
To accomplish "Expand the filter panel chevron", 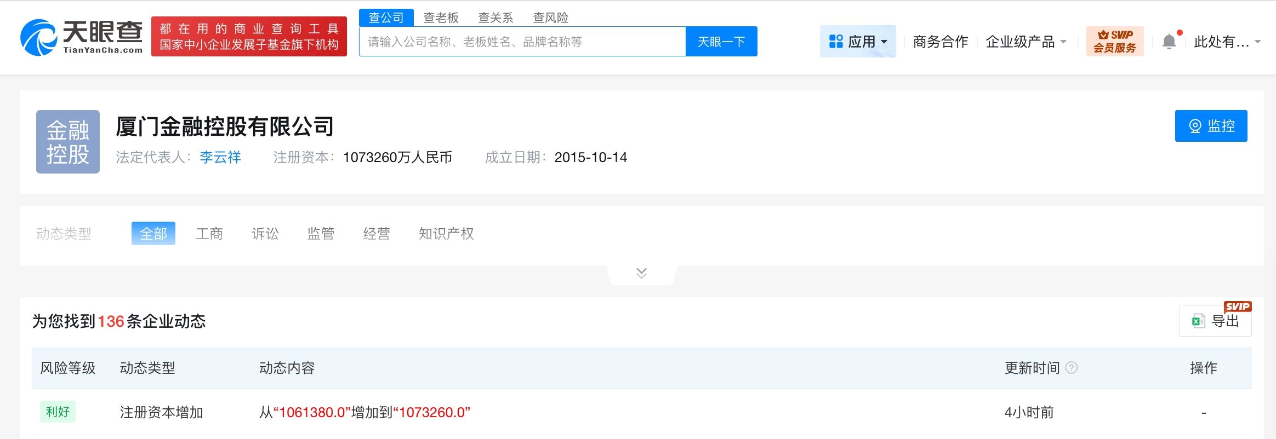I will 641,273.
